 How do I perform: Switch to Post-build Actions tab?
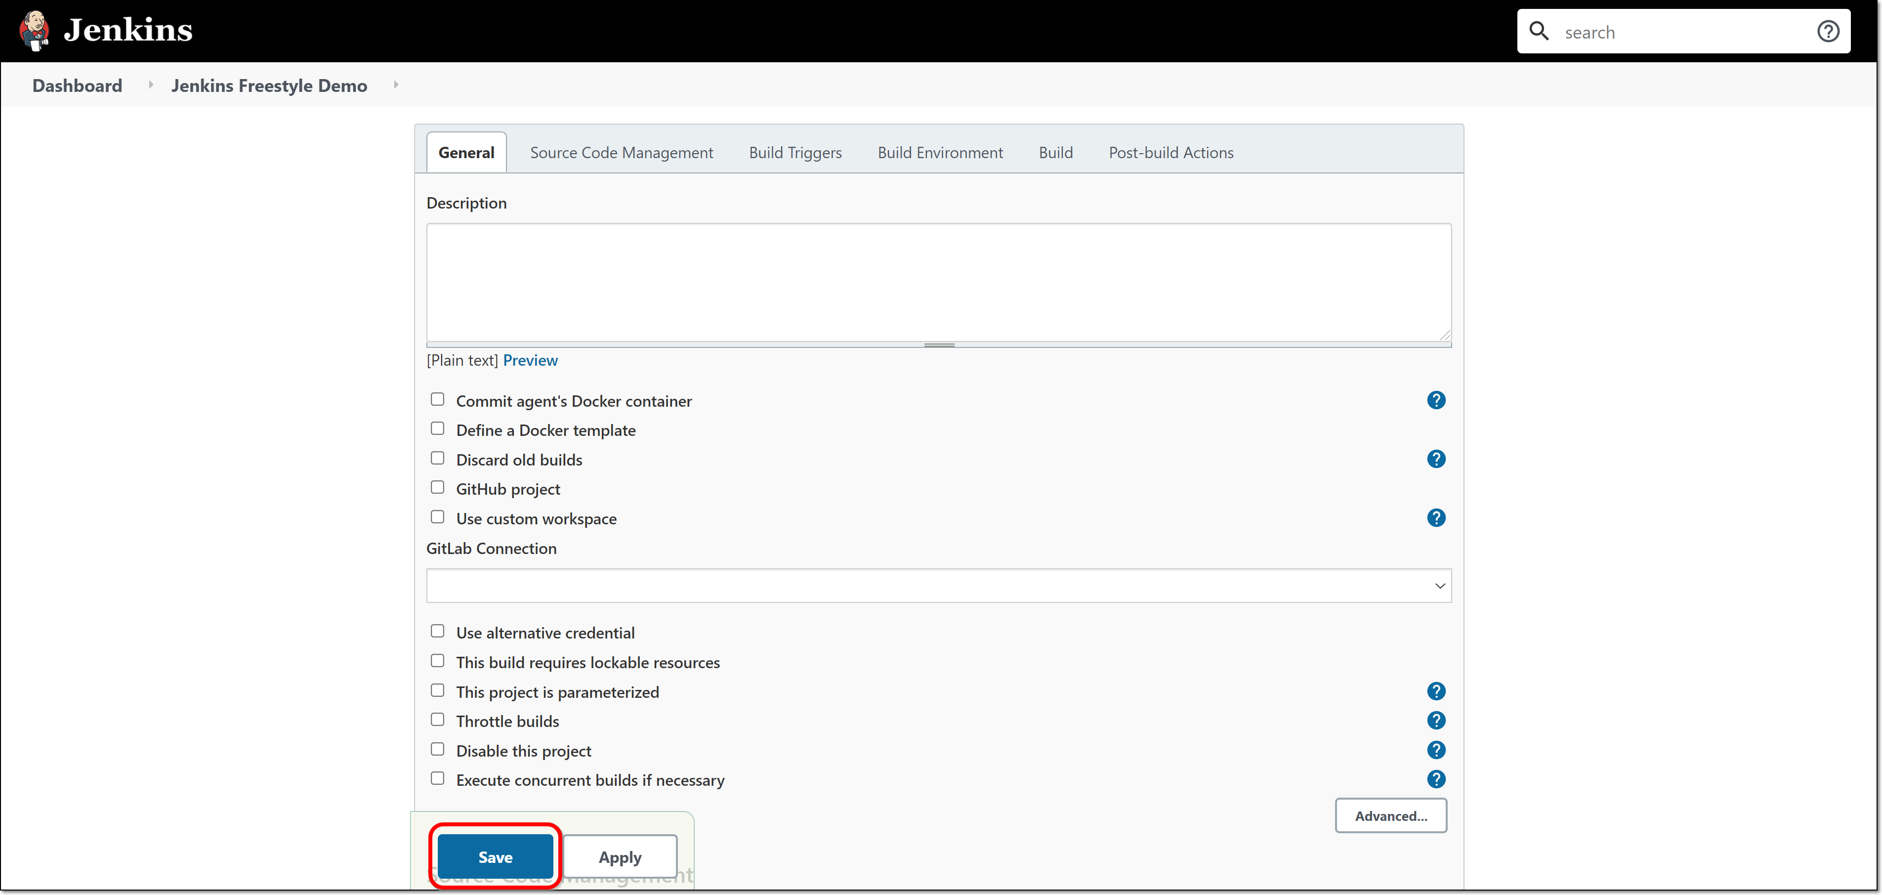[x=1171, y=153]
